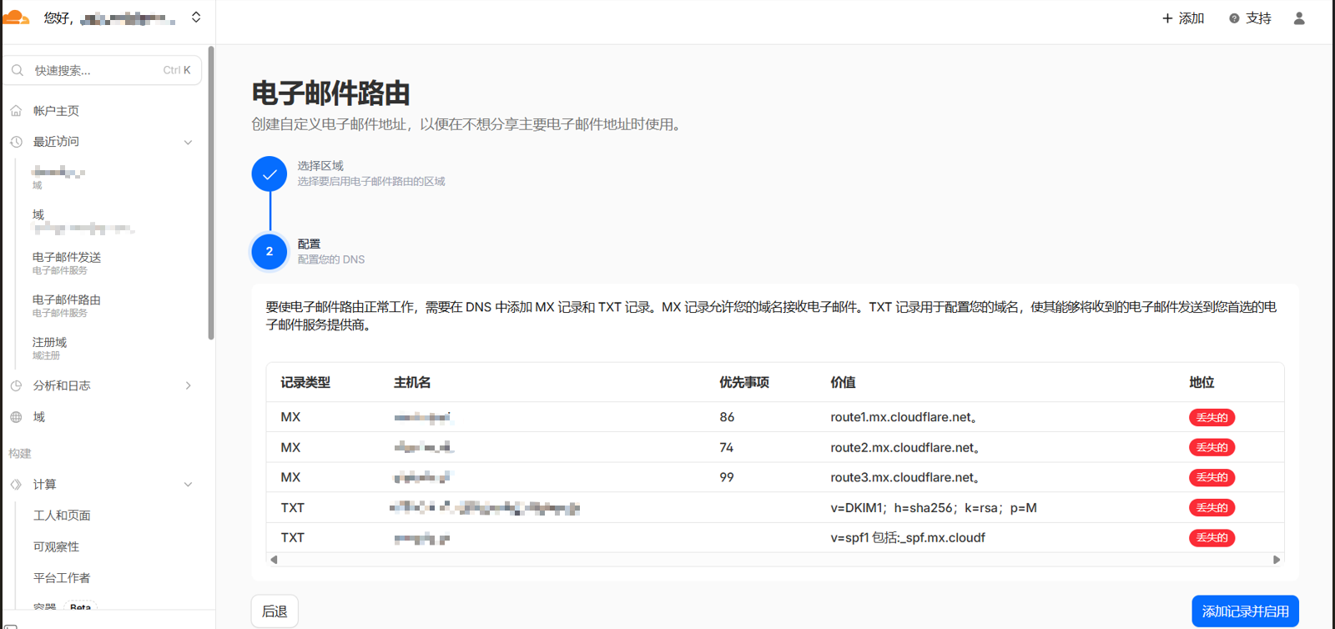Viewport: 1335px width, 629px height.
Task: Click the 丢失的 badge for route1
Action: point(1212,418)
